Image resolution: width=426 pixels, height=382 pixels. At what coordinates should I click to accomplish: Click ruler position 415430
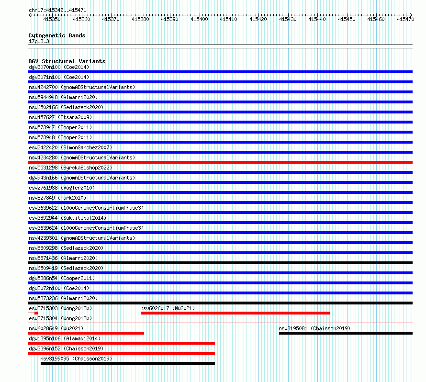click(x=288, y=19)
